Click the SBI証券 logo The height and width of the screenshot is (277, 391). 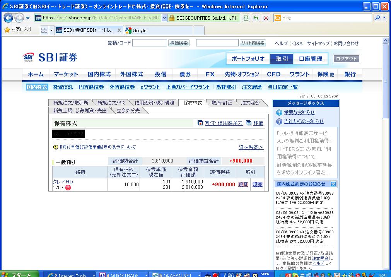[x=50, y=58]
